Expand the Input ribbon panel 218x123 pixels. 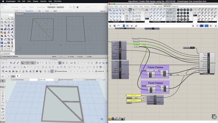[171, 22]
